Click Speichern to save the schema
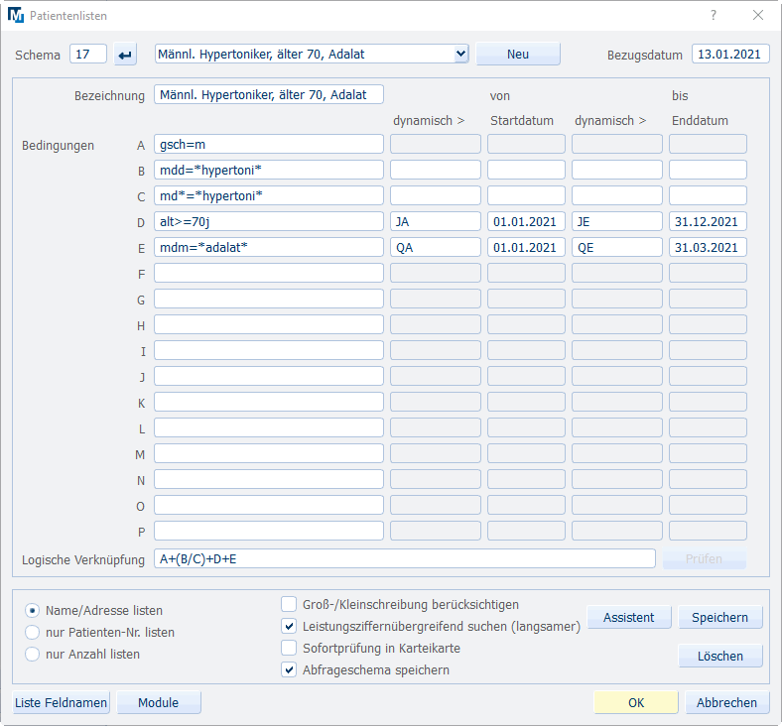Screen dimensions: 782x726 (720, 617)
